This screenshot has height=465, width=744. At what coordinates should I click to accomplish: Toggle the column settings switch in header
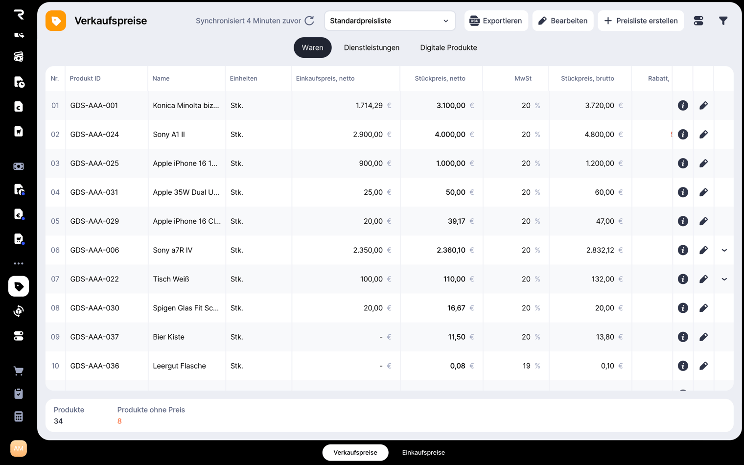tap(698, 21)
